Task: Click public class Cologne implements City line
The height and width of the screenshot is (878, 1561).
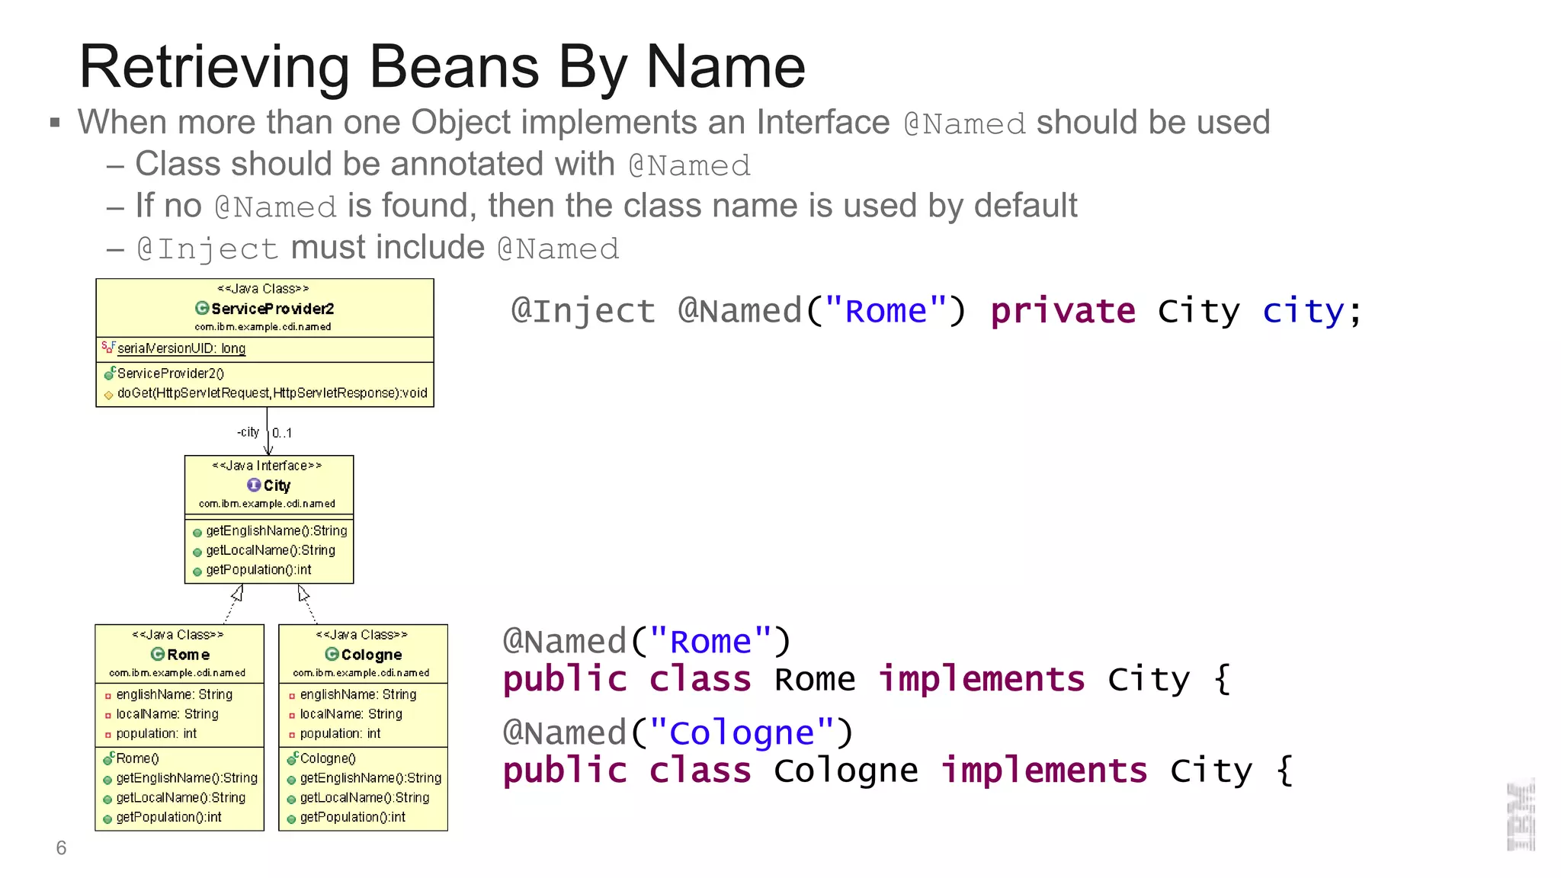Action: pyautogui.click(x=898, y=771)
